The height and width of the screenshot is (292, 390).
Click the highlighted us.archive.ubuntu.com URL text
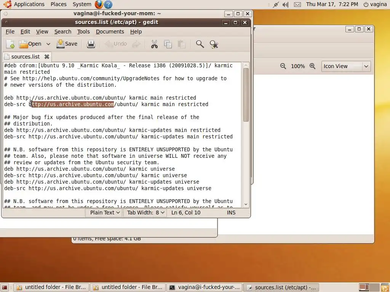[73, 104]
